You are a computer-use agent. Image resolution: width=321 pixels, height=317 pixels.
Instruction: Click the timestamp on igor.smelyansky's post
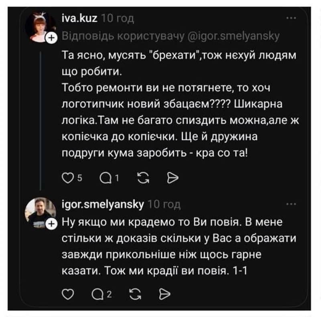164,205
